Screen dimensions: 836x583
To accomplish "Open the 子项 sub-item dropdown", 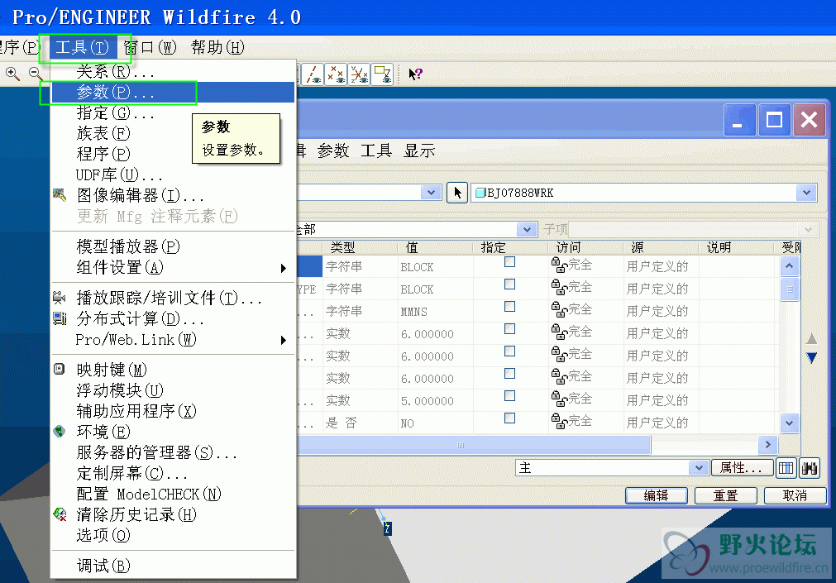I will [808, 229].
